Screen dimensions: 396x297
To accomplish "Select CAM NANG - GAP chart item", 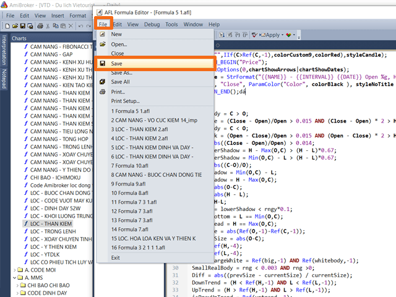I will click(51, 54).
